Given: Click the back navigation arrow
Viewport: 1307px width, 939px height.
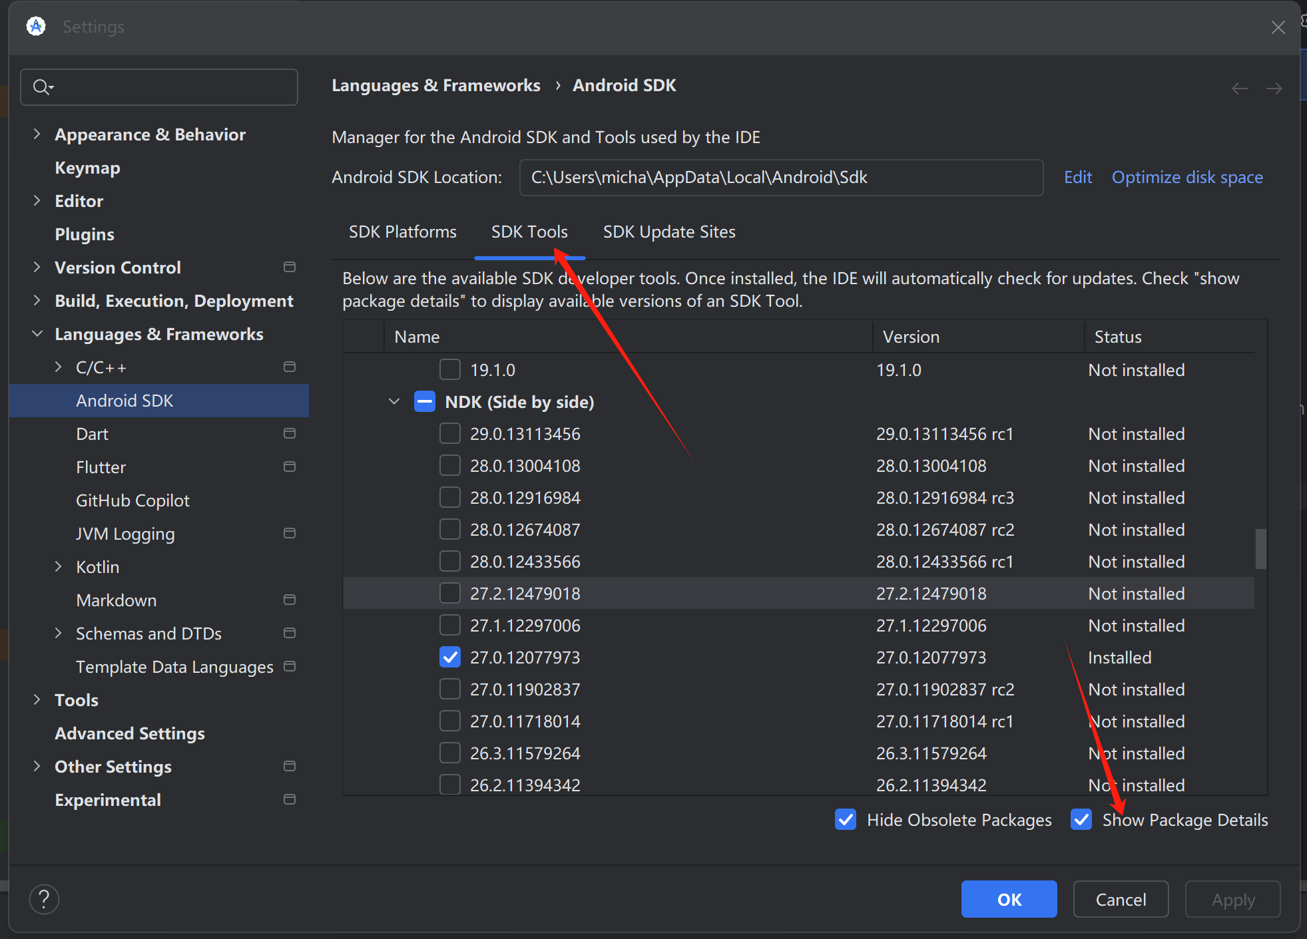Looking at the screenshot, I should click(1239, 89).
